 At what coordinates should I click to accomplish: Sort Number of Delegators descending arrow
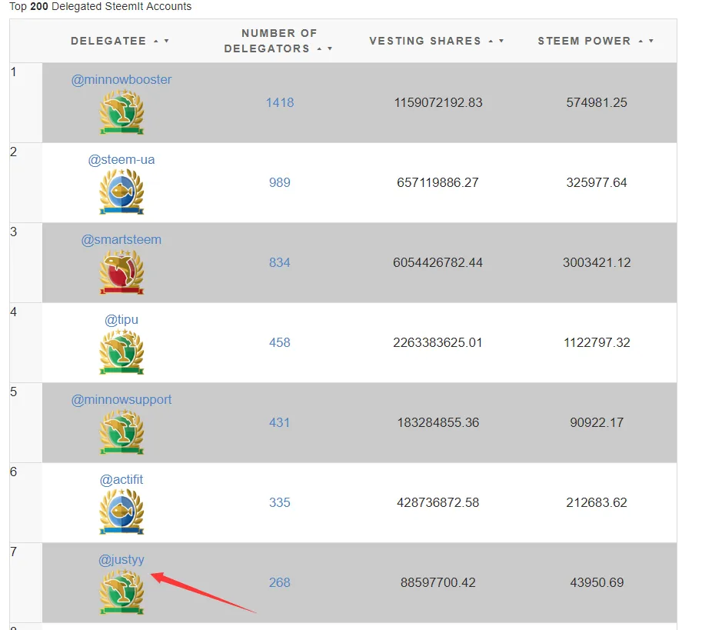coord(330,48)
